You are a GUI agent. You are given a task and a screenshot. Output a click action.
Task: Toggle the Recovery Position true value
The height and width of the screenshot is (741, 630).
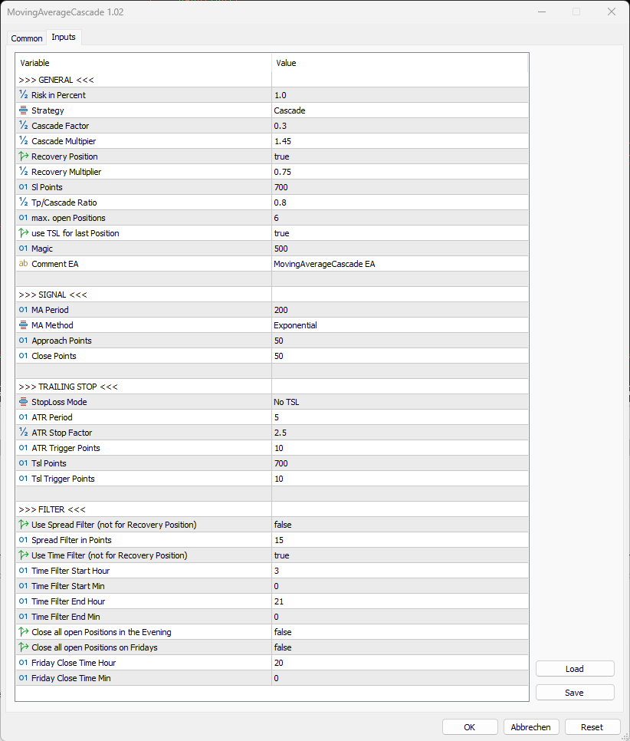[399, 156]
